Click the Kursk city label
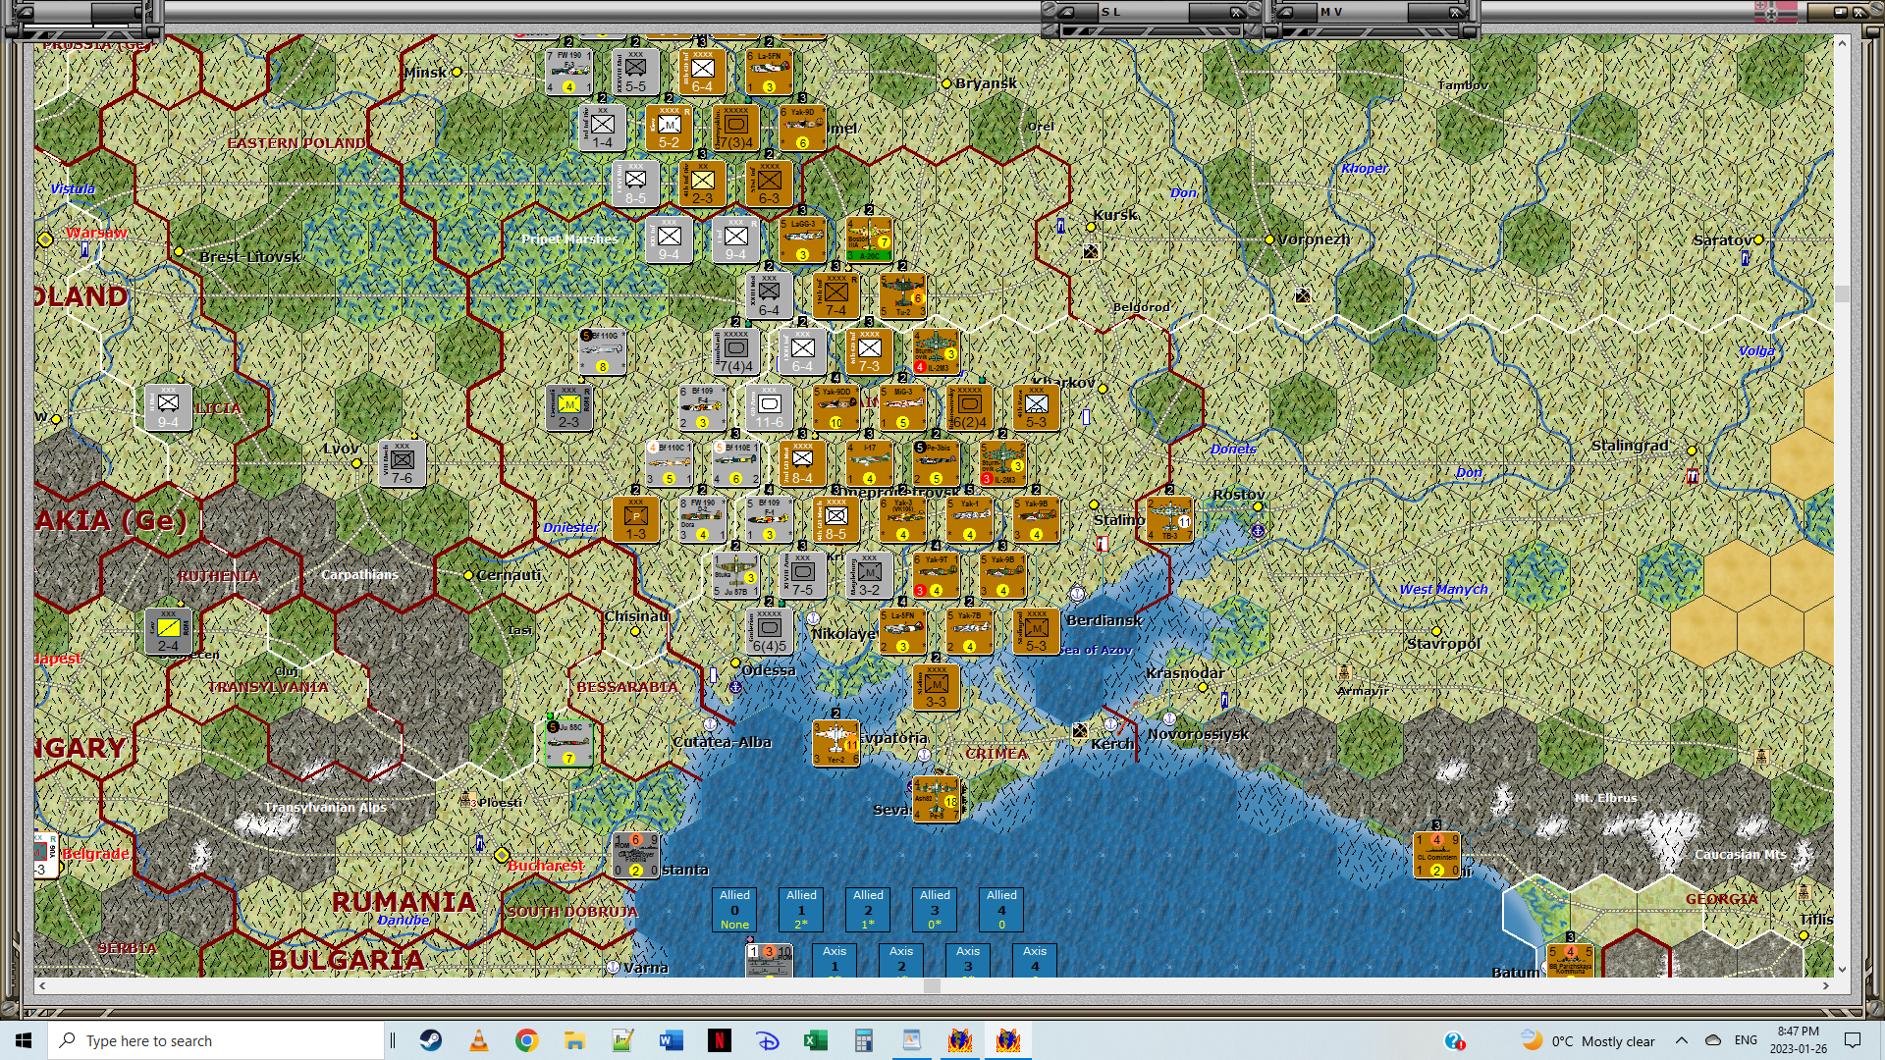 (1115, 215)
